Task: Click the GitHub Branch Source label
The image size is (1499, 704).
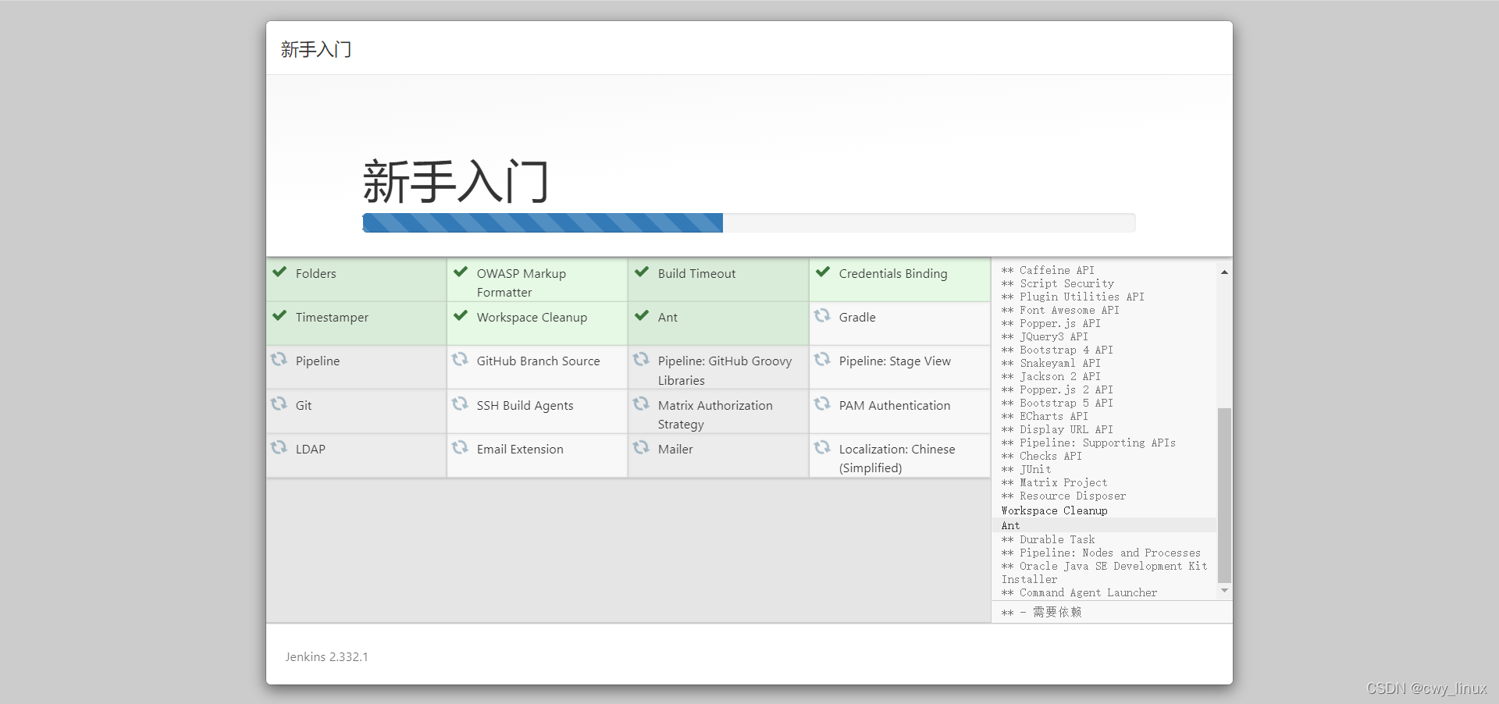Action: [x=539, y=361]
